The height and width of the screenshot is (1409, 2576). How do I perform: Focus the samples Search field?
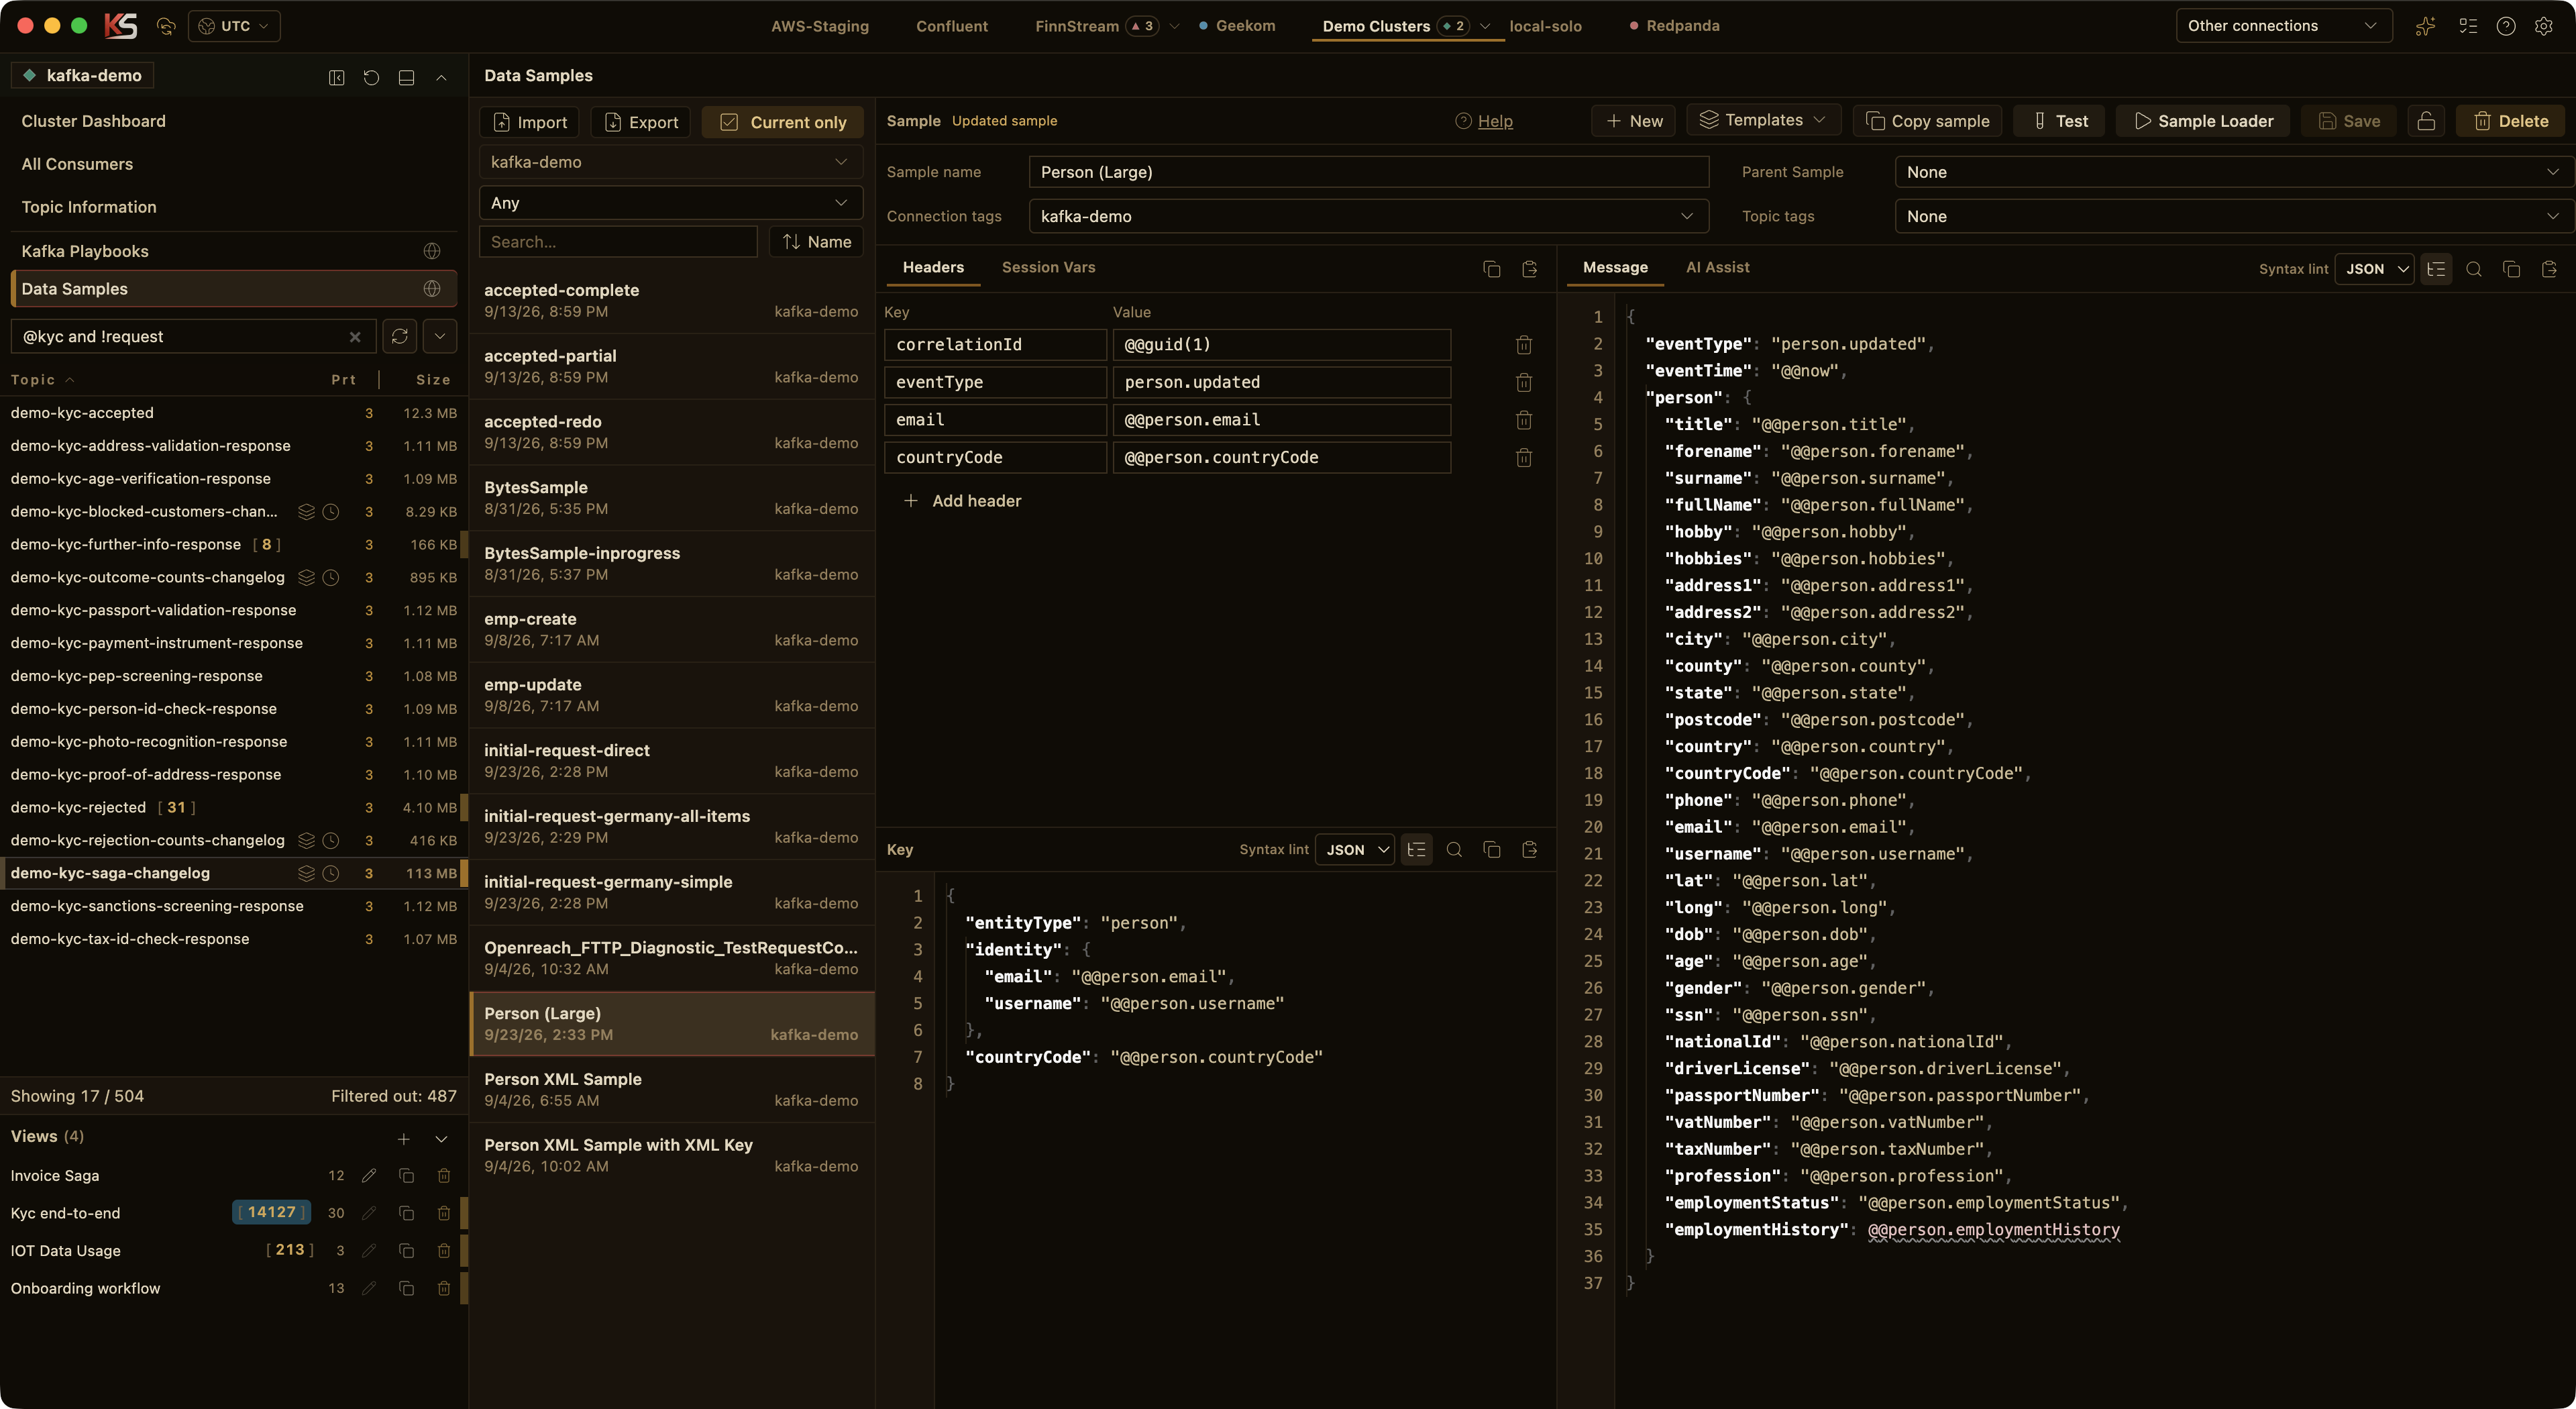618,242
